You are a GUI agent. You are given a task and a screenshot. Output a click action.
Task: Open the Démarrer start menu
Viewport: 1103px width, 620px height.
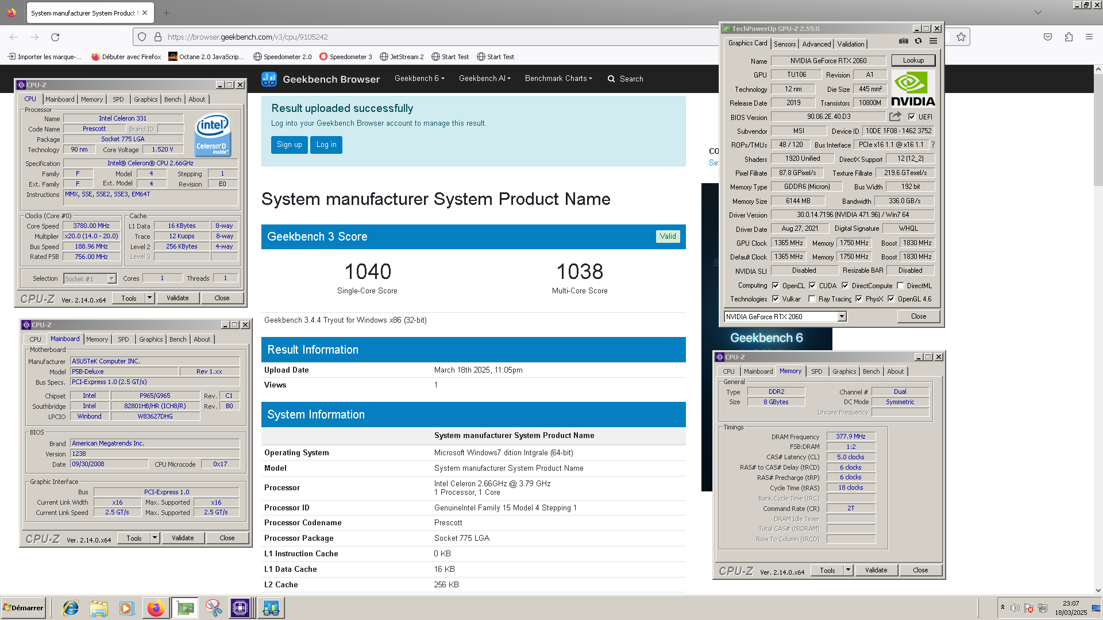(24, 608)
